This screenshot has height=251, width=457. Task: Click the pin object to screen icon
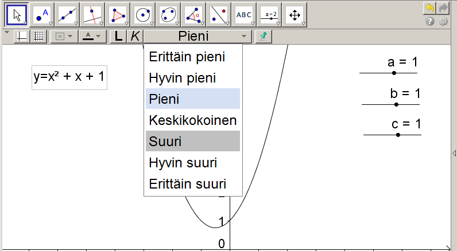point(264,36)
